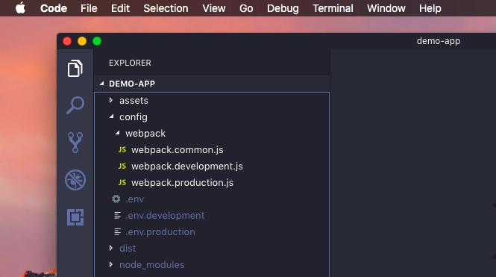Open the Selection menu
The height and width of the screenshot is (277, 496).
[166, 8]
